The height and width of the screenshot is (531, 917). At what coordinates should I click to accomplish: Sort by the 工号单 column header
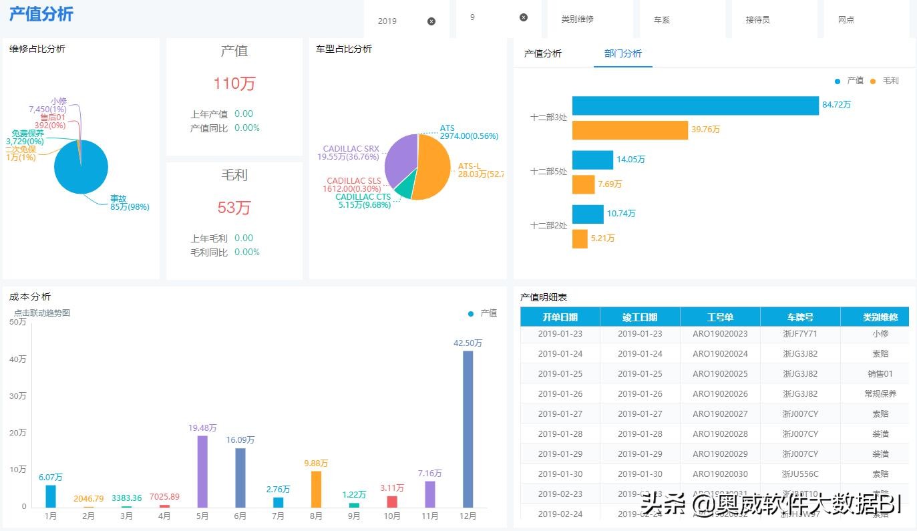pos(720,317)
